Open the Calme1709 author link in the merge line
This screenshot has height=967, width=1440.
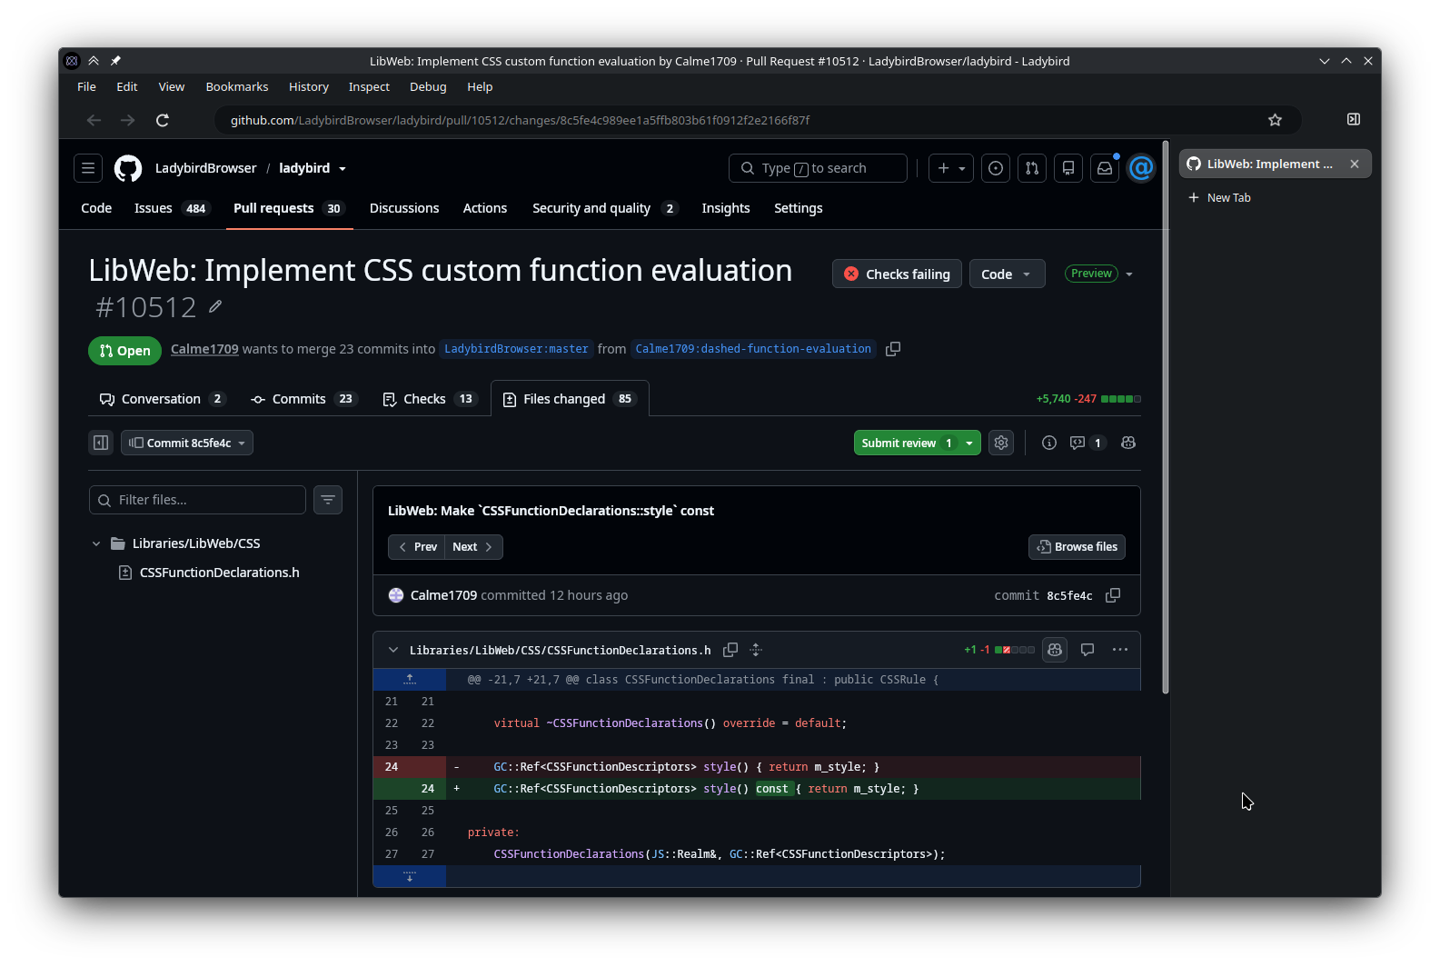point(204,349)
